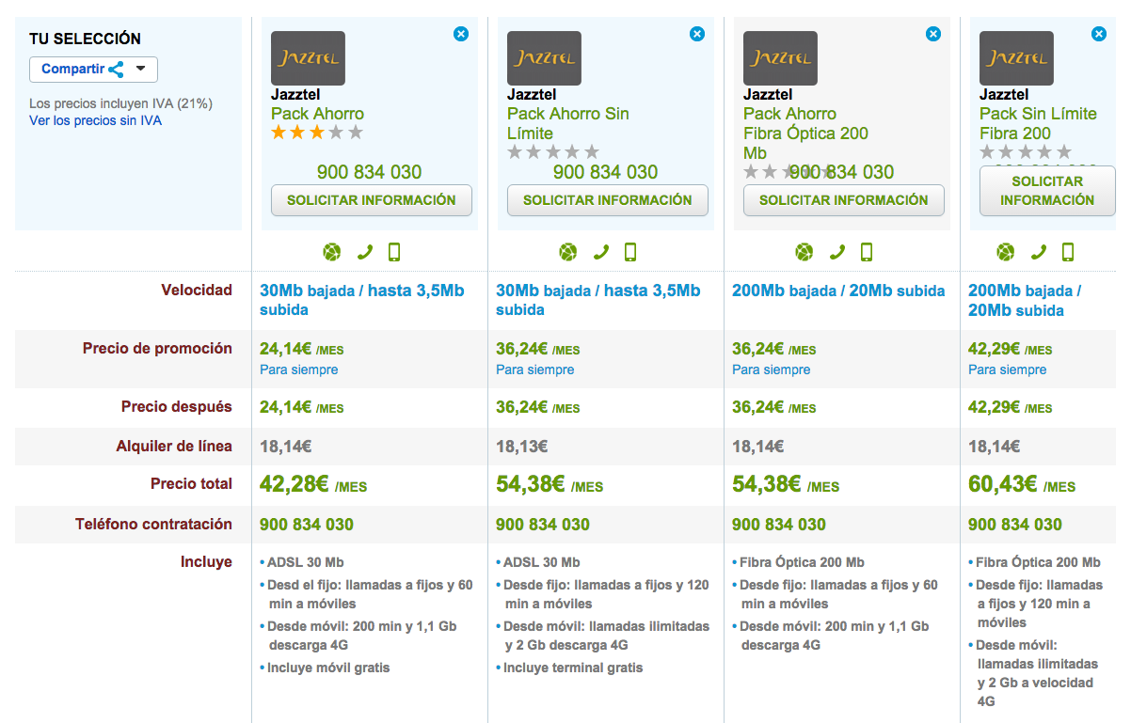Click the Precio de promoción row label

coord(157,348)
